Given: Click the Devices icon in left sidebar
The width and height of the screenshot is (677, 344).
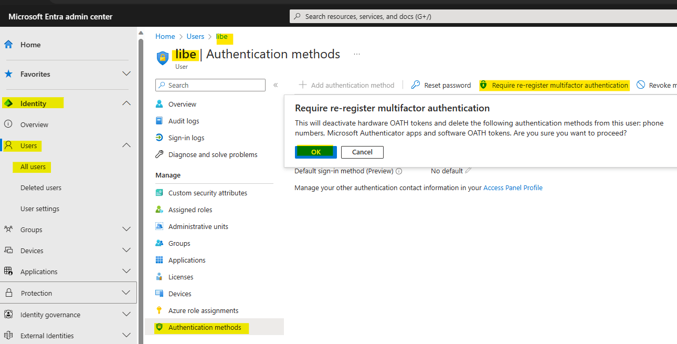Looking at the screenshot, I should pos(8,251).
